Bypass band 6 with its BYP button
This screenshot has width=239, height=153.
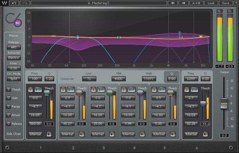(x=194, y=90)
